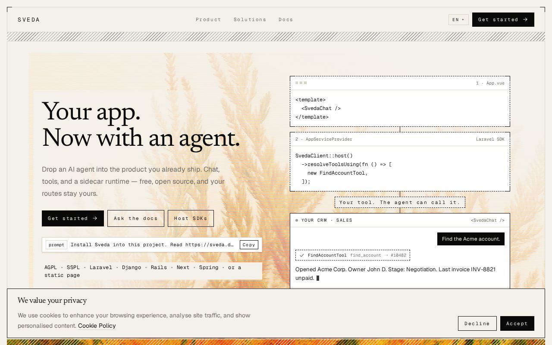Go to Docs in the navigation

coord(286,20)
